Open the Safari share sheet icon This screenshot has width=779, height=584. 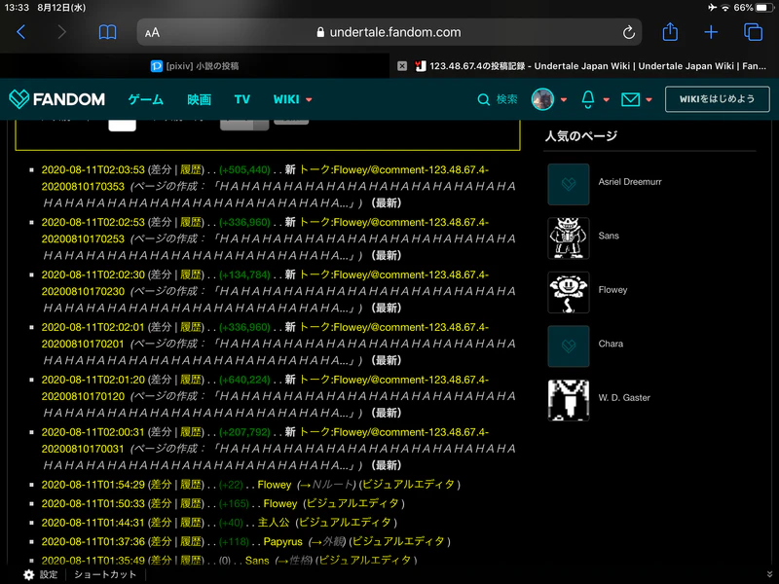click(670, 32)
